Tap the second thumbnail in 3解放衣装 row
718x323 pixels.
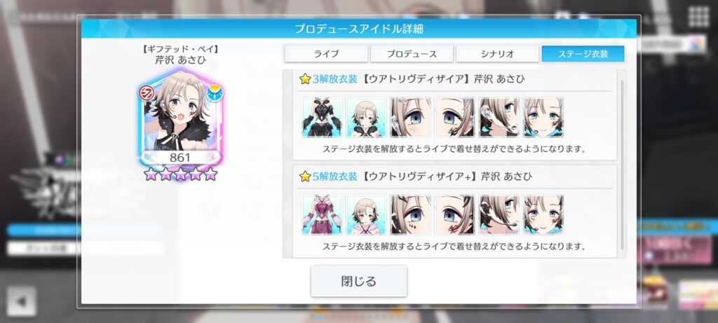tap(366, 117)
